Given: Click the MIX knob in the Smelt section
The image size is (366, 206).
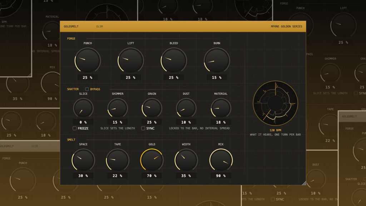Looking at the screenshot, I should tap(221, 160).
